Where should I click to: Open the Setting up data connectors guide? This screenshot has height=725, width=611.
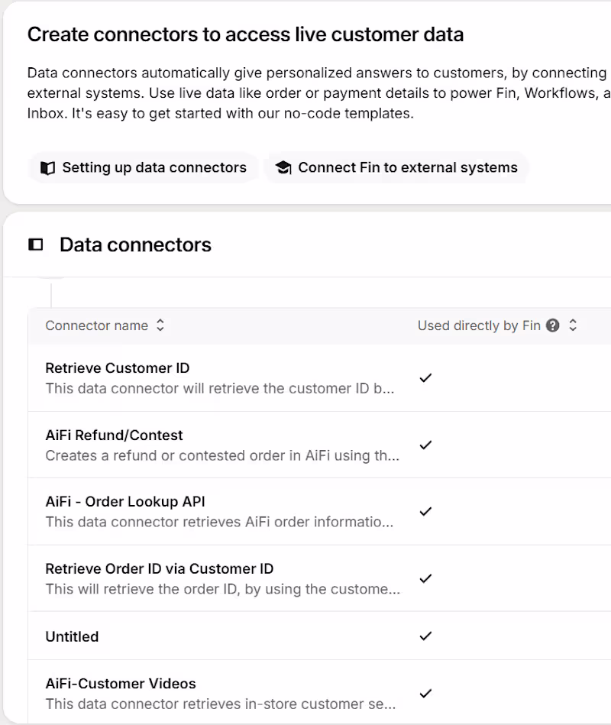143,167
